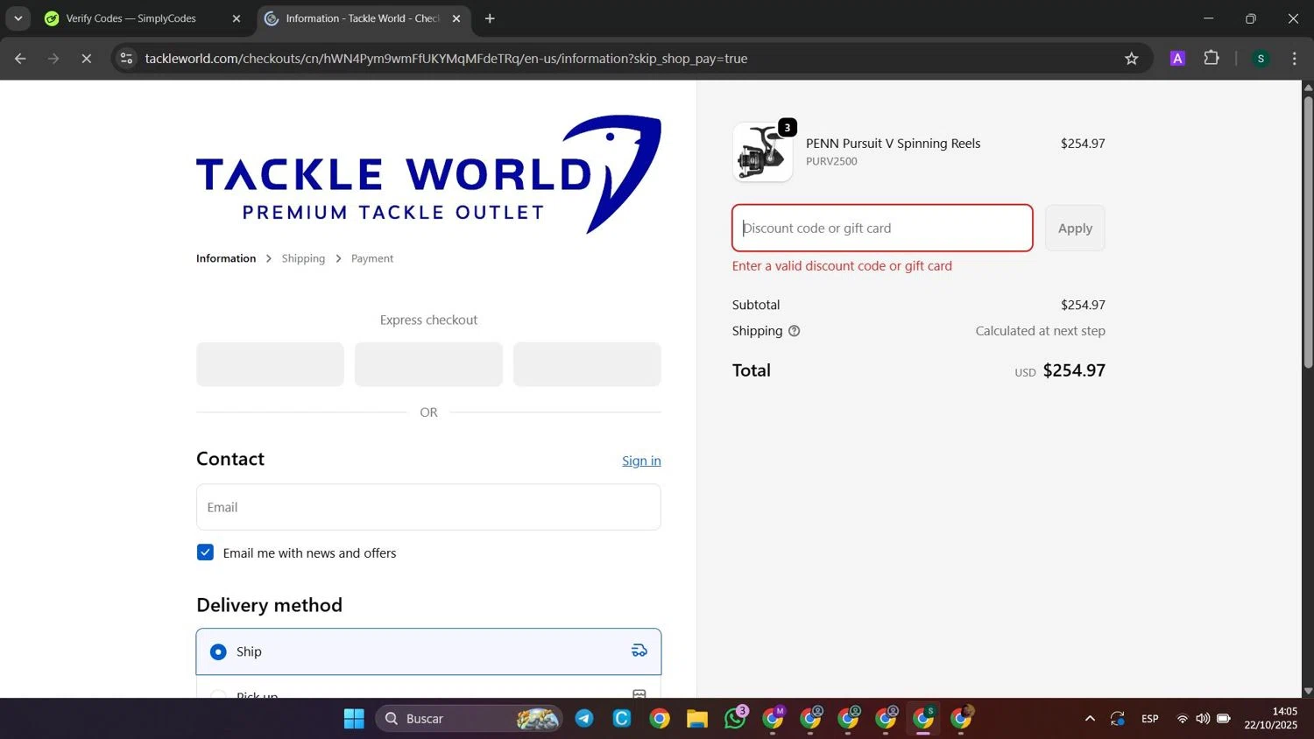Image resolution: width=1314 pixels, height=739 pixels.
Task: Focus the Email input field
Action: point(428,507)
